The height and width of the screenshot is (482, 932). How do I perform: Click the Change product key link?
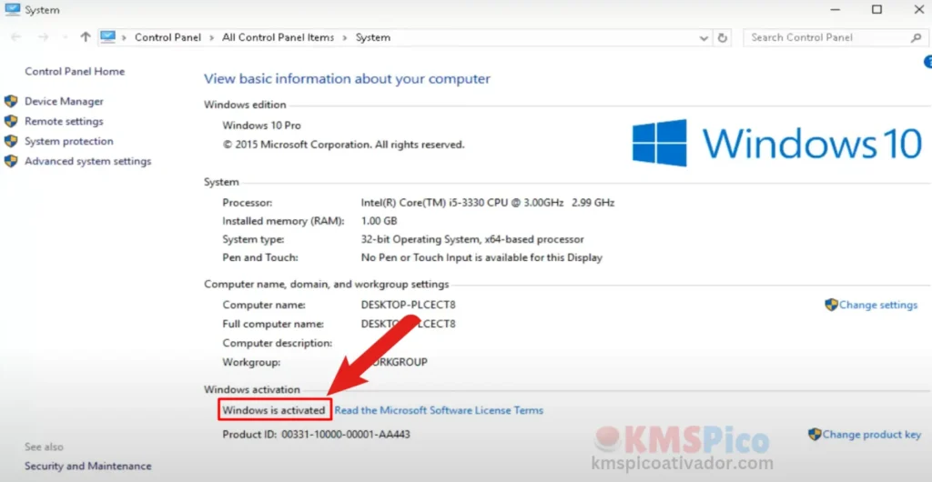pyautogui.click(x=872, y=435)
